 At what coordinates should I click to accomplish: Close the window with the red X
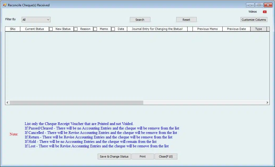[x=268, y=5]
